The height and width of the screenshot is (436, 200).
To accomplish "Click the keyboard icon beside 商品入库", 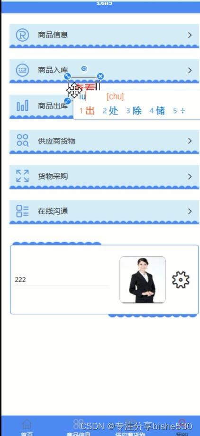I will point(22,70).
